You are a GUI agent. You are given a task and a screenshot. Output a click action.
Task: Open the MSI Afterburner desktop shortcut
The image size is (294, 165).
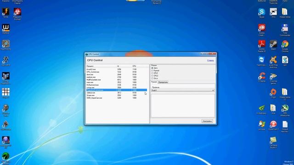[285, 110]
